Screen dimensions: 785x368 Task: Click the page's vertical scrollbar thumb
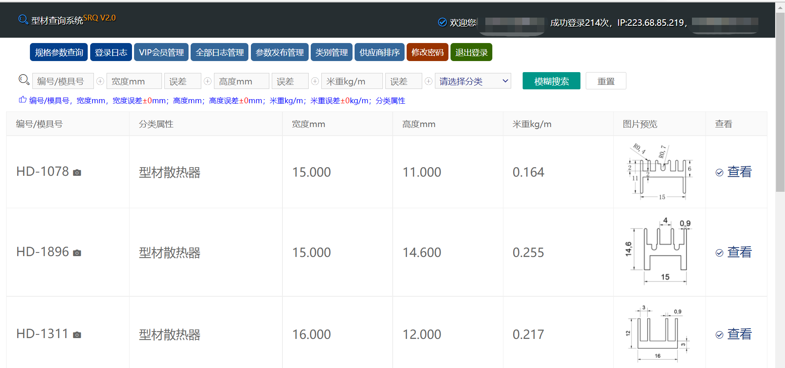pyautogui.click(x=780, y=102)
